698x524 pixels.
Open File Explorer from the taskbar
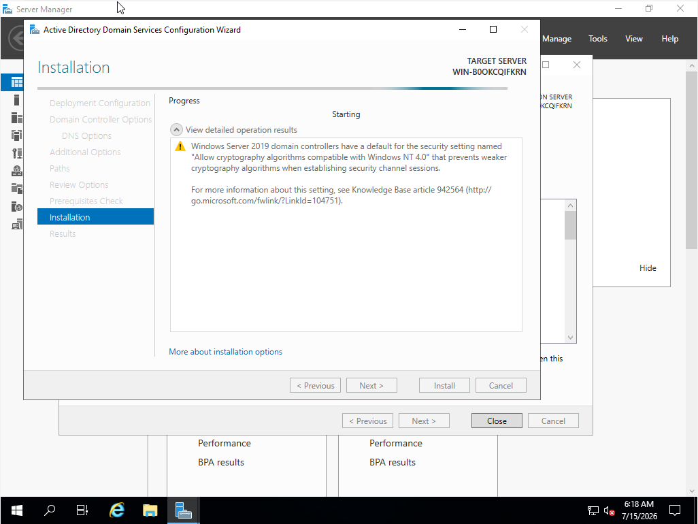(150, 510)
